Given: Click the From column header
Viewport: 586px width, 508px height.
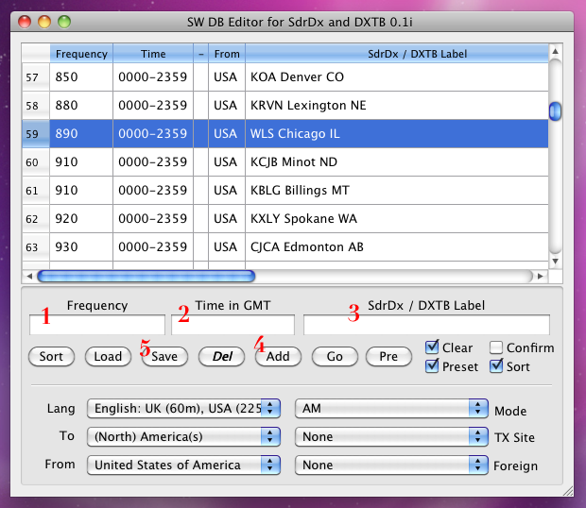Looking at the screenshot, I should coord(227,54).
